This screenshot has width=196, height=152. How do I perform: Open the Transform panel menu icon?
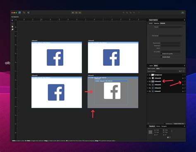(x=184, y=126)
